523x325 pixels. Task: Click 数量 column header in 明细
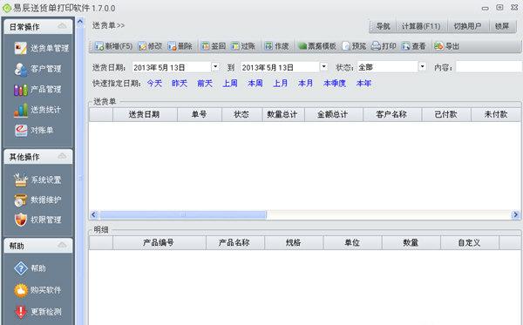[x=411, y=242]
